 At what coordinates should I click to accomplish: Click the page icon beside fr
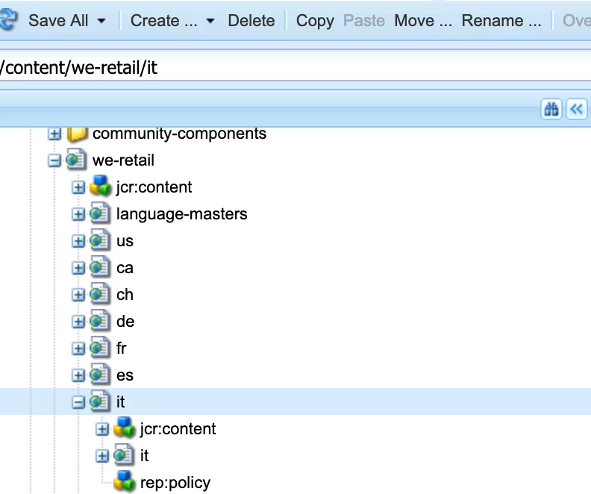100,348
